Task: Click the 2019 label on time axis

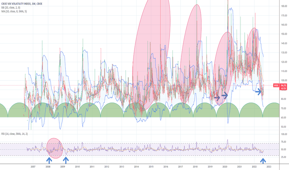Action: [x=210, y=167]
